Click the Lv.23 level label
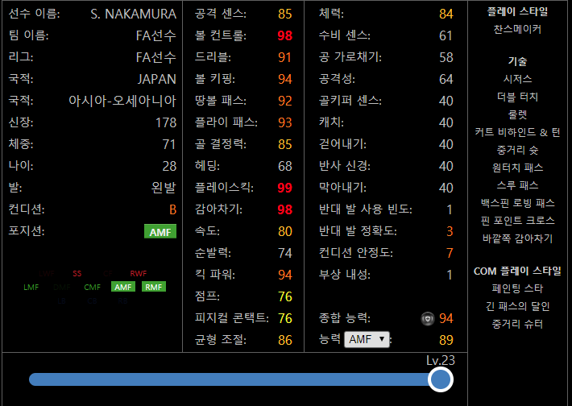This screenshot has height=406, width=572. (x=441, y=360)
